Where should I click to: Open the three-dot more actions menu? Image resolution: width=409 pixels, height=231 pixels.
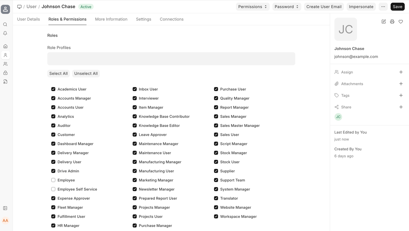[383, 7]
